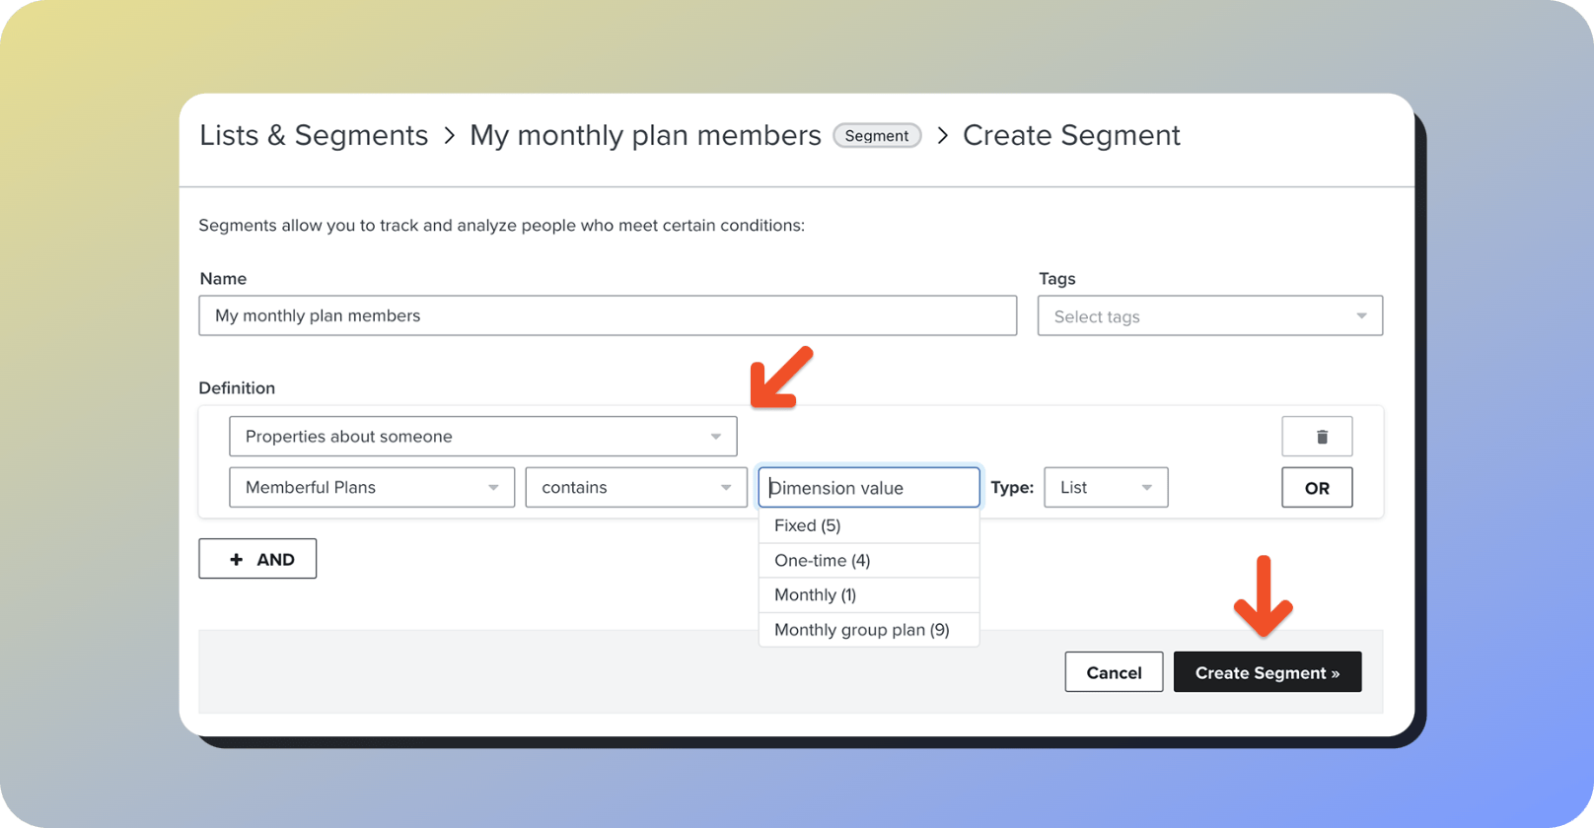Click the Name text field
The image size is (1594, 828).
pyautogui.click(x=607, y=316)
